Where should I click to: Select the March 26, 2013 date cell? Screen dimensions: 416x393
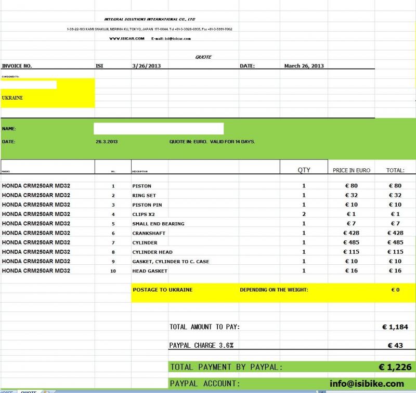click(304, 66)
